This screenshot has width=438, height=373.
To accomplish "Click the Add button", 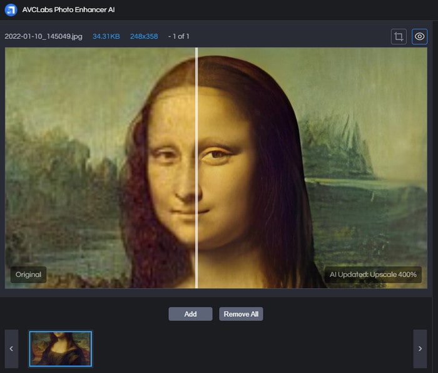I will (190, 314).
